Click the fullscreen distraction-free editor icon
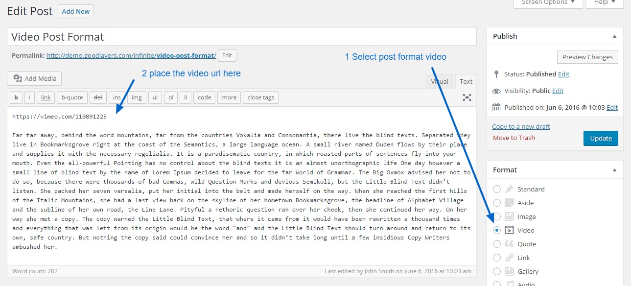The width and height of the screenshot is (631, 286). (467, 97)
